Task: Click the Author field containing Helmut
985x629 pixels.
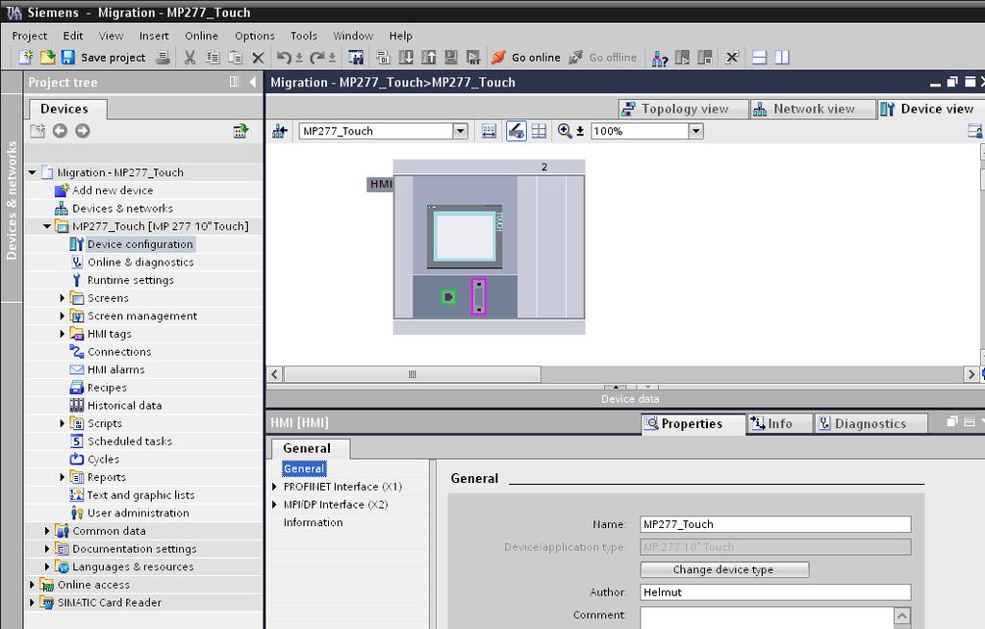Action: (x=775, y=591)
